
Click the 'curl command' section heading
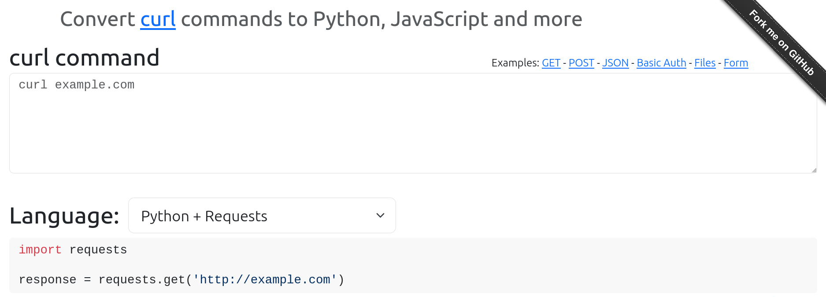coord(84,58)
